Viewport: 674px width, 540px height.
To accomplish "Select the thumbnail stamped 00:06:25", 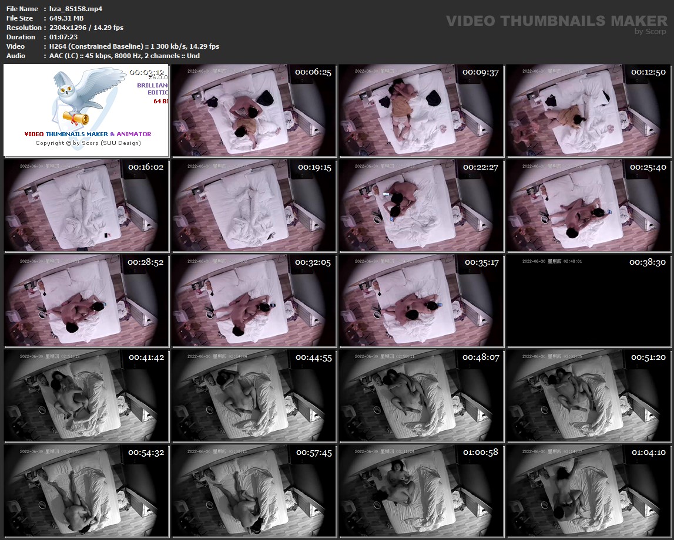I will [x=254, y=110].
